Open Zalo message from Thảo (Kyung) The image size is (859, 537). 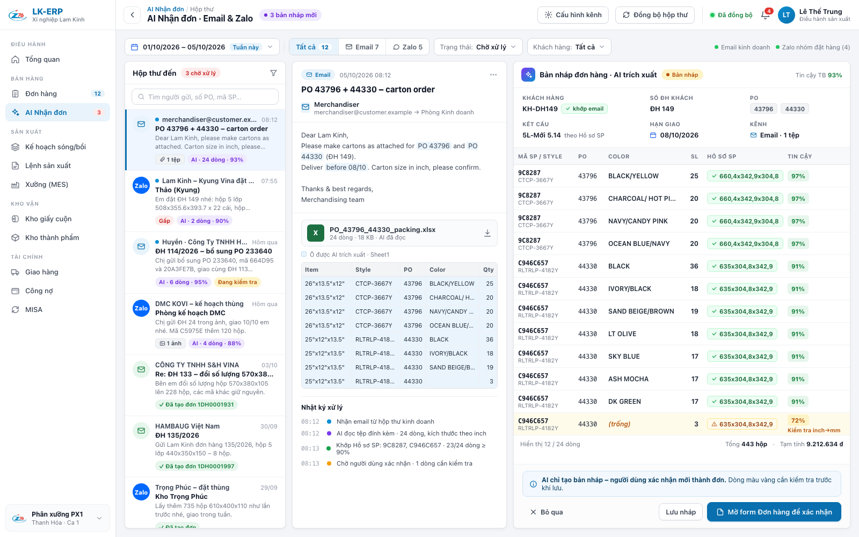(205, 200)
